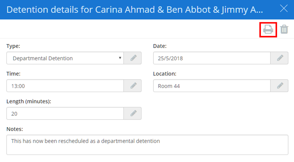The image size is (294, 162).
Task: Click the Room 44 location field
Action: point(212,86)
